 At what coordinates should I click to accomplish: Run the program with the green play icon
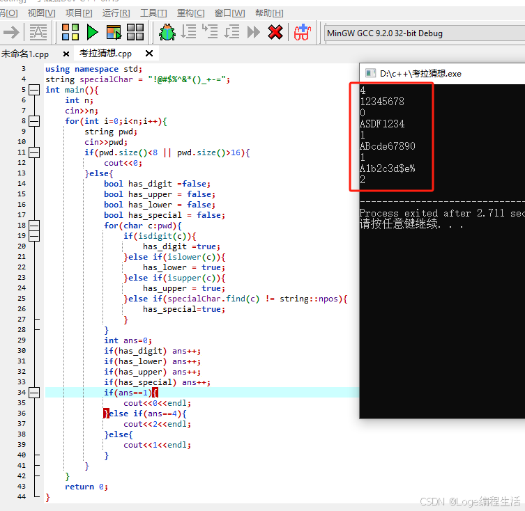tap(92, 32)
